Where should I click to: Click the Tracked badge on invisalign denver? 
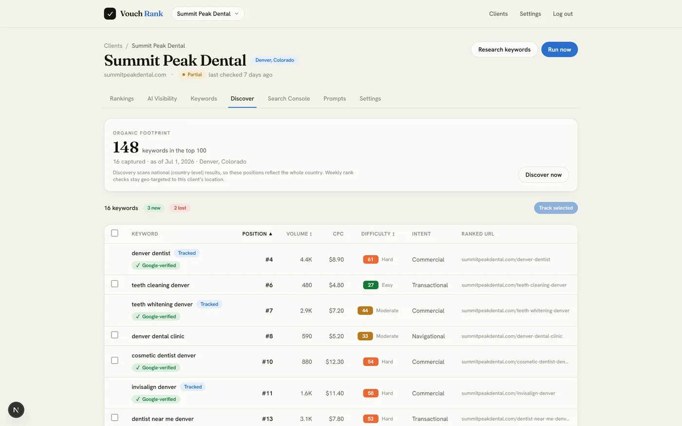pos(193,387)
